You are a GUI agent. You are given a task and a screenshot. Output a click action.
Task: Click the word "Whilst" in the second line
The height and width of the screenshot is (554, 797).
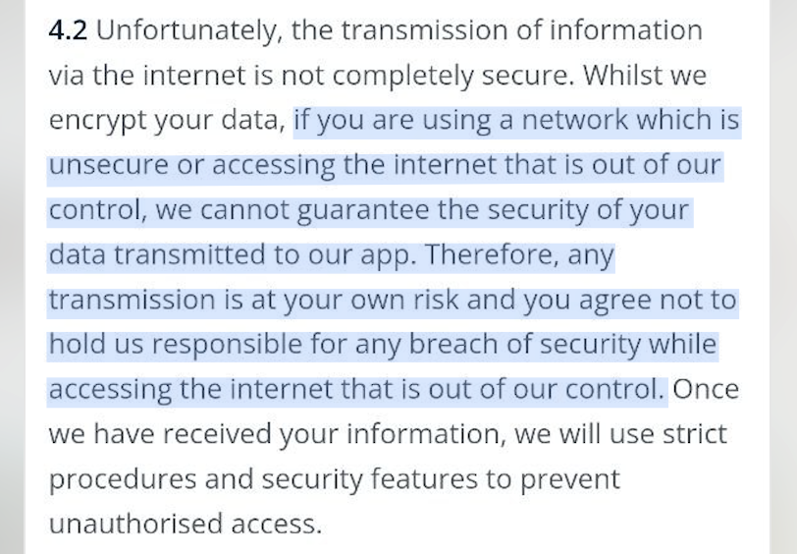point(621,76)
